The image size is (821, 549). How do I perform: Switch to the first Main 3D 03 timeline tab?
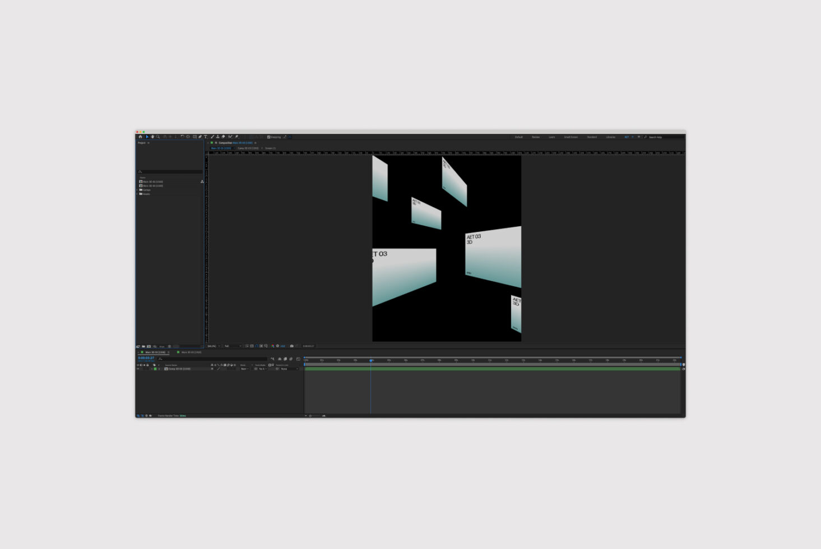pyautogui.click(x=155, y=352)
